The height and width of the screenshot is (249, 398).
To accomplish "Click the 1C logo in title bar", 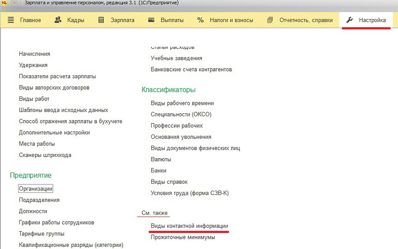I will click(4, 3).
